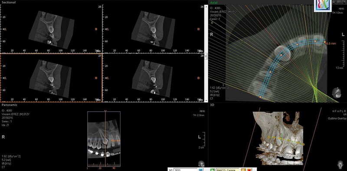Image resolution: width=347 pixels, height=171 pixels.
Task: Click the head orientation icon in Axial view
Action: (x=337, y=92)
